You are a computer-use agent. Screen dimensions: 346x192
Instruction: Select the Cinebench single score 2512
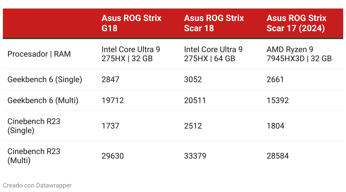click(193, 126)
